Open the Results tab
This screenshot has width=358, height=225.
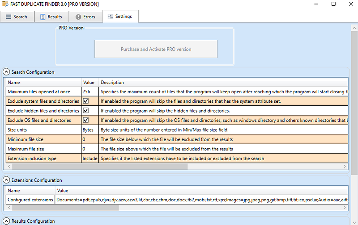pos(51,17)
